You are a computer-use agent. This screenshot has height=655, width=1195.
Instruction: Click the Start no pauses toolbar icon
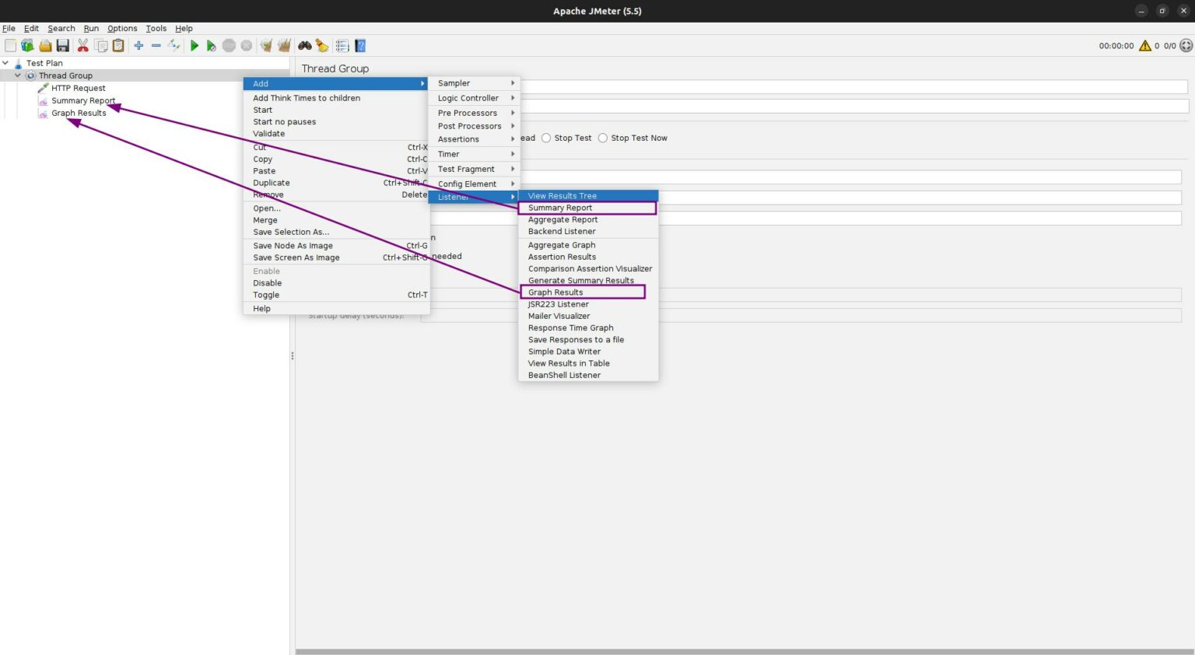tap(211, 45)
